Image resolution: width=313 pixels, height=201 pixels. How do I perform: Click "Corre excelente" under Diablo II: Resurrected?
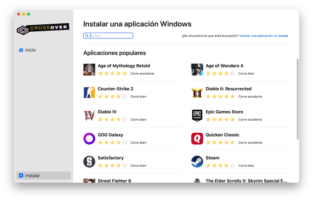point(250,97)
